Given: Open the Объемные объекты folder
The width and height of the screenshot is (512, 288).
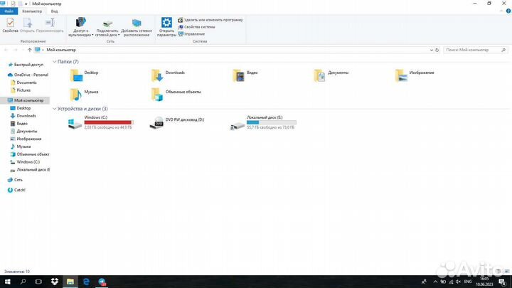Looking at the screenshot, I should (157, 92).
